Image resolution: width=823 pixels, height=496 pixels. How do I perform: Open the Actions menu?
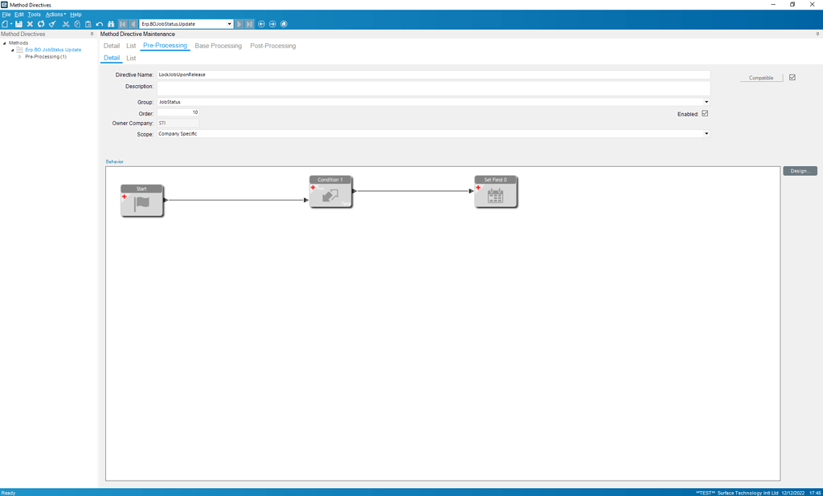click(53, 14)
